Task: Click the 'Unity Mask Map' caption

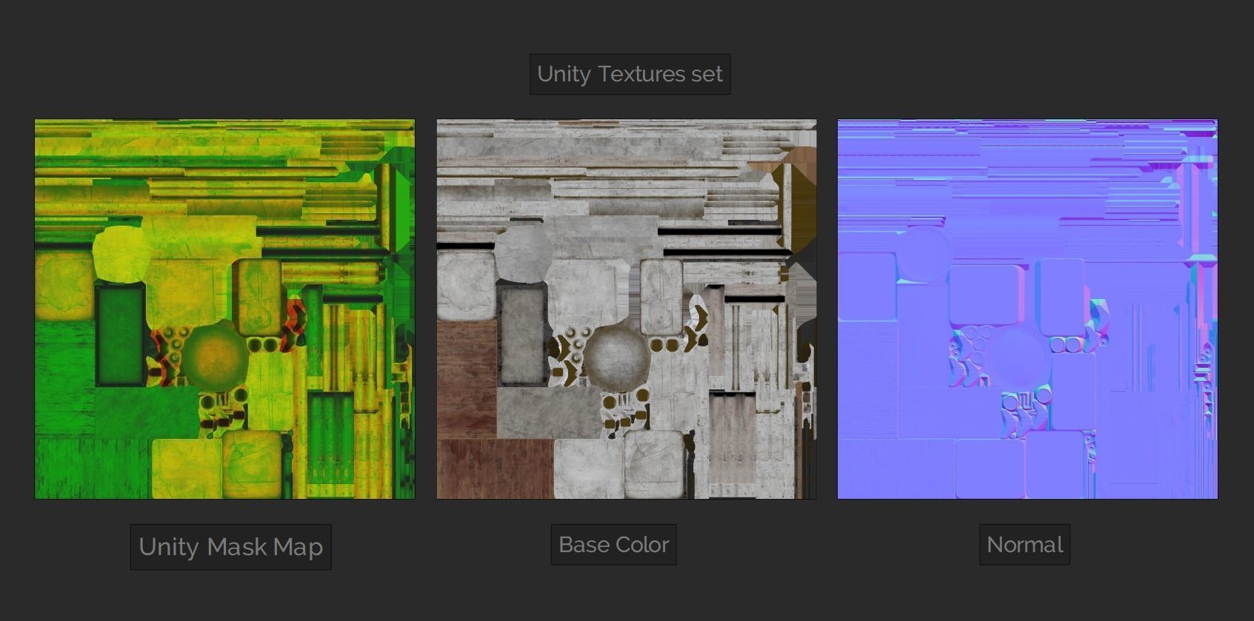Action: [230, 547]
